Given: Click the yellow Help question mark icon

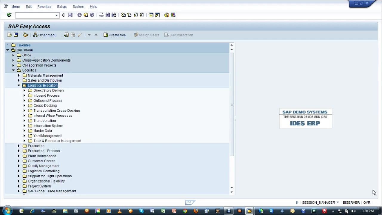Looking at the screenshot, I should tap(167, 15).
